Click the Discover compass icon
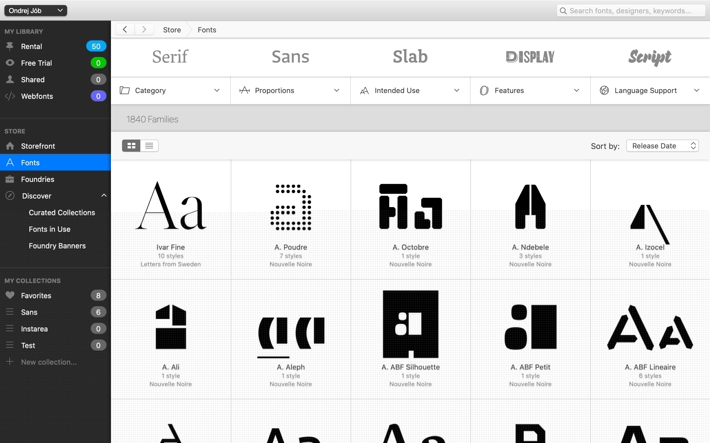Screen dimensions: 710x443 (10, 196)
